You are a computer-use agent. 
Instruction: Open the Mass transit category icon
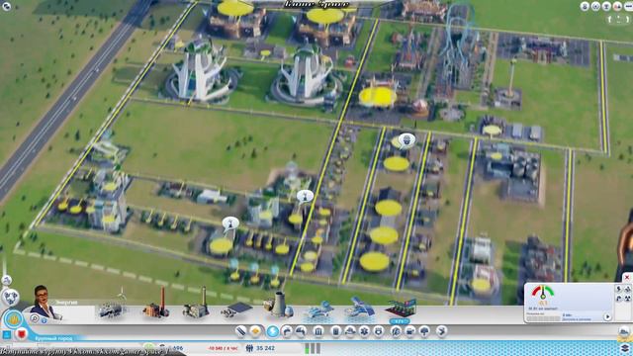[409, 331]
